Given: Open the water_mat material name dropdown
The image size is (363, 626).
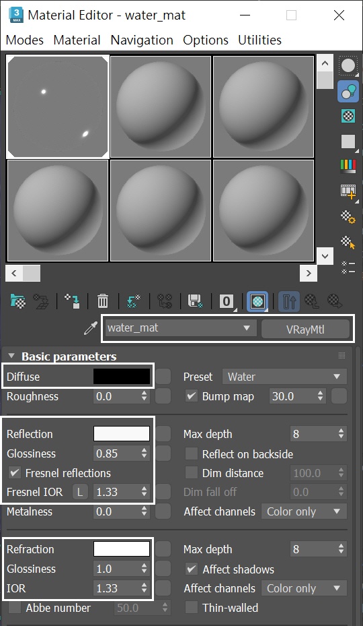Looking at the screenshot, I should [x=181, y=329].
